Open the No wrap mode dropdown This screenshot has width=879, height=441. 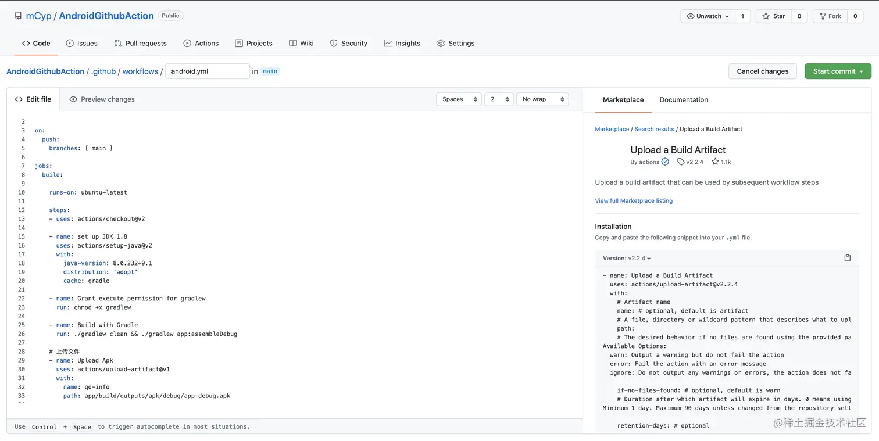[542, 99]
